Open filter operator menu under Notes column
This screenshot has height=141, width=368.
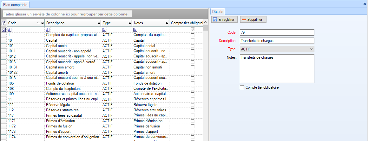tap(135, 30)
